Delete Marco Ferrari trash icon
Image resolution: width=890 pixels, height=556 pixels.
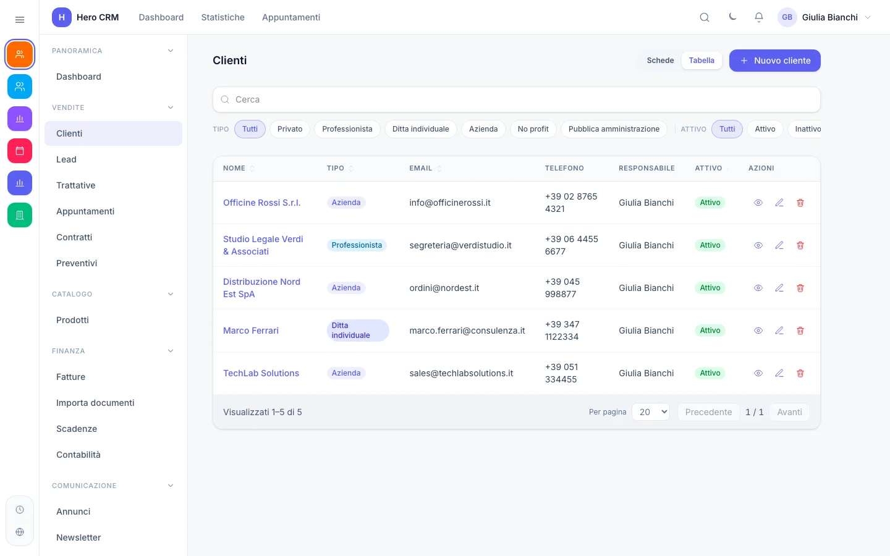[800, 331]
